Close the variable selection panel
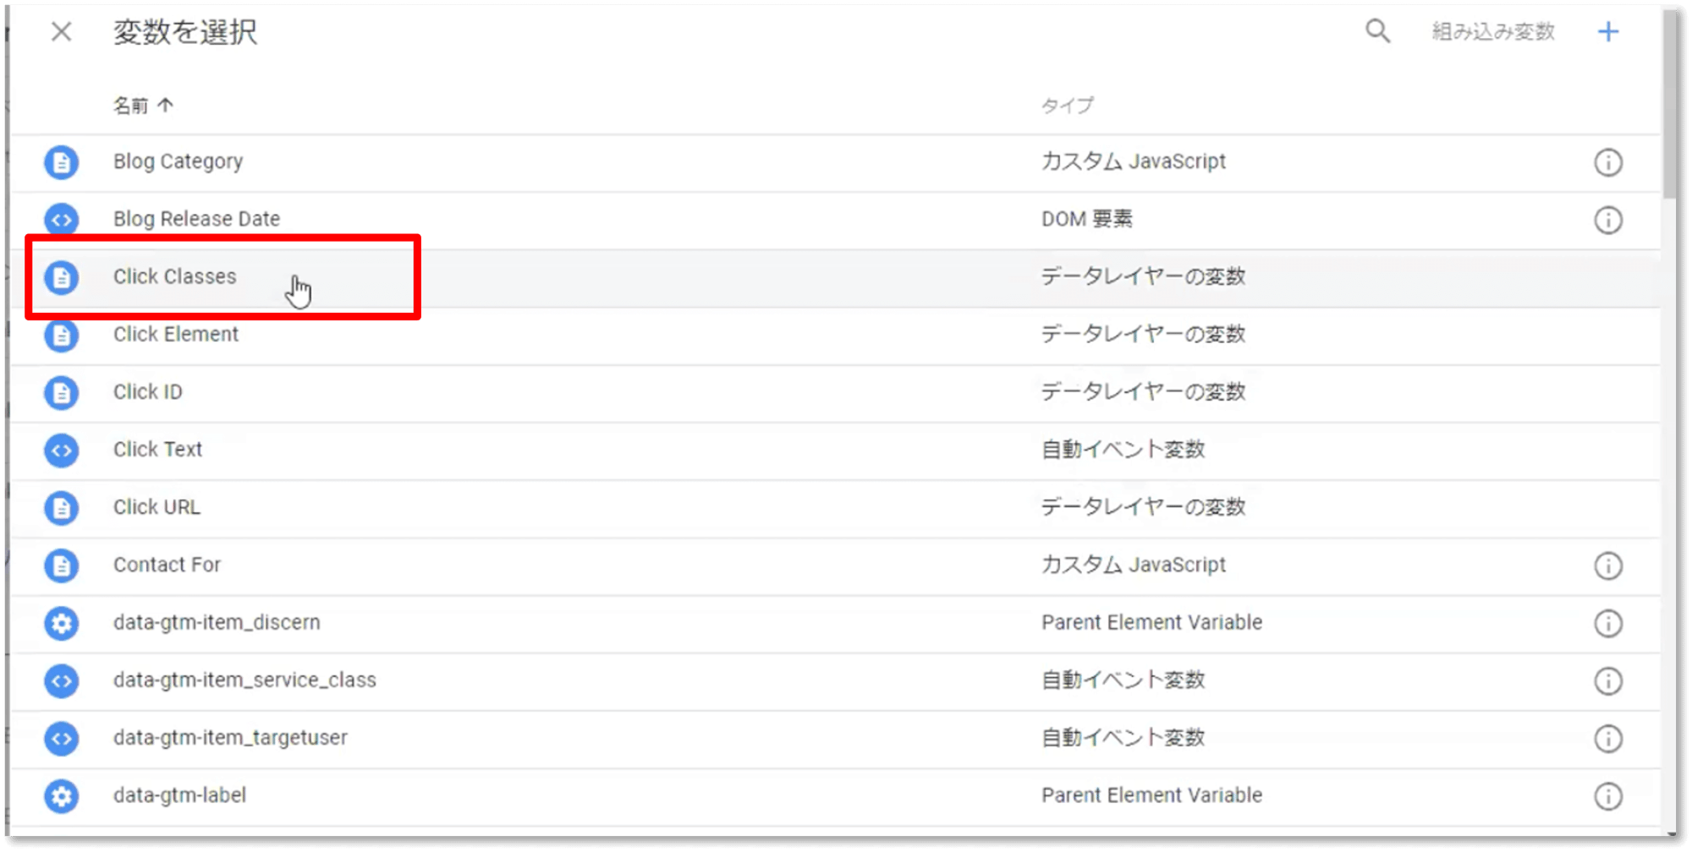The width and height of the screenshot is (1692, 852). (61, 32)
